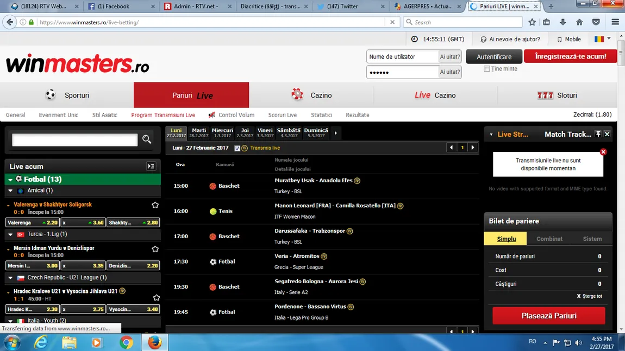Click live TV icon next to Manon Leonard match
The height and width of the screenshot is (351, 625).
(400, 206)
